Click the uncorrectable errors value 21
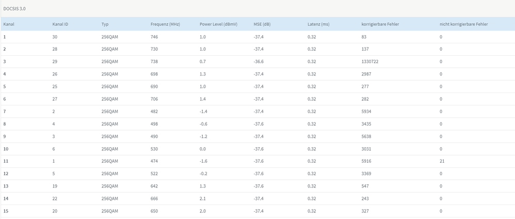 point(442,161)
